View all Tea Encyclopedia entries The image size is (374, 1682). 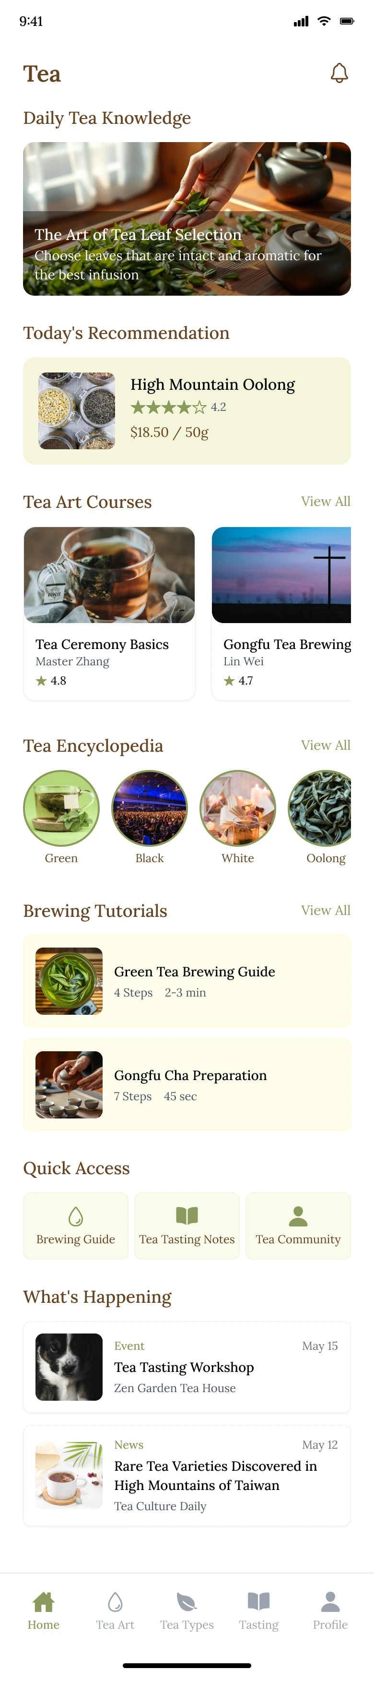pos(325,745)
